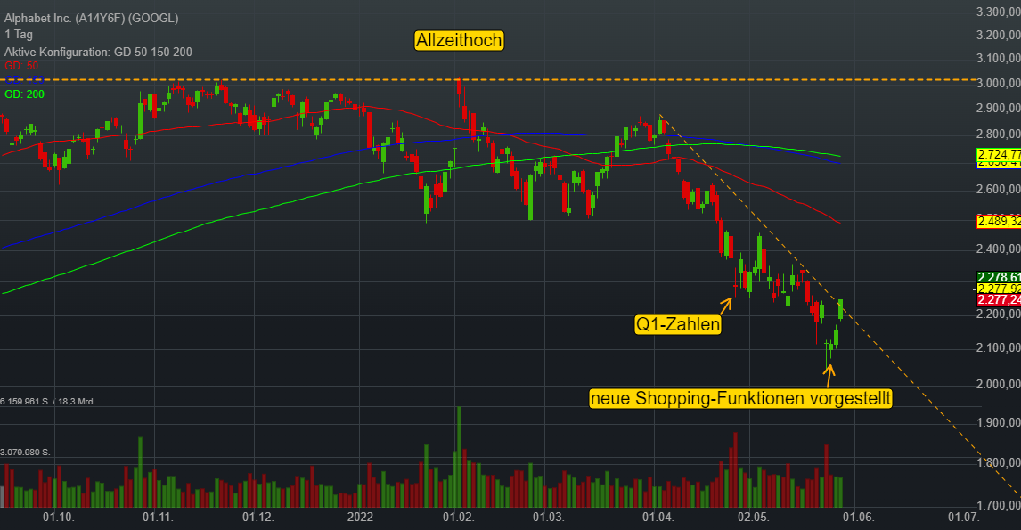Viewport: 1021px width, 530px height.
Task: Click the volume label '6.159.961 S. / 18,3 Mrd.'
Action: click(x=47, y=402)
